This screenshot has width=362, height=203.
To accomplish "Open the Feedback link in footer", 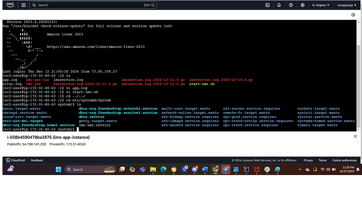I will [37, 160].
